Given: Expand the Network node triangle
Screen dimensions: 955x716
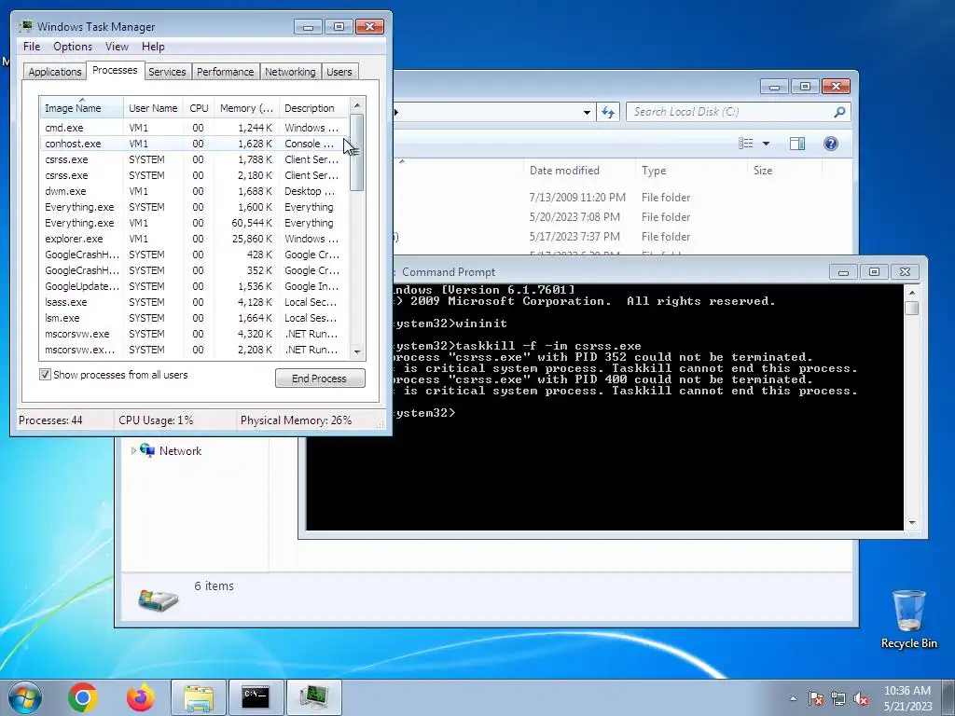Looking at the screenshot, I should coord(133,451).
